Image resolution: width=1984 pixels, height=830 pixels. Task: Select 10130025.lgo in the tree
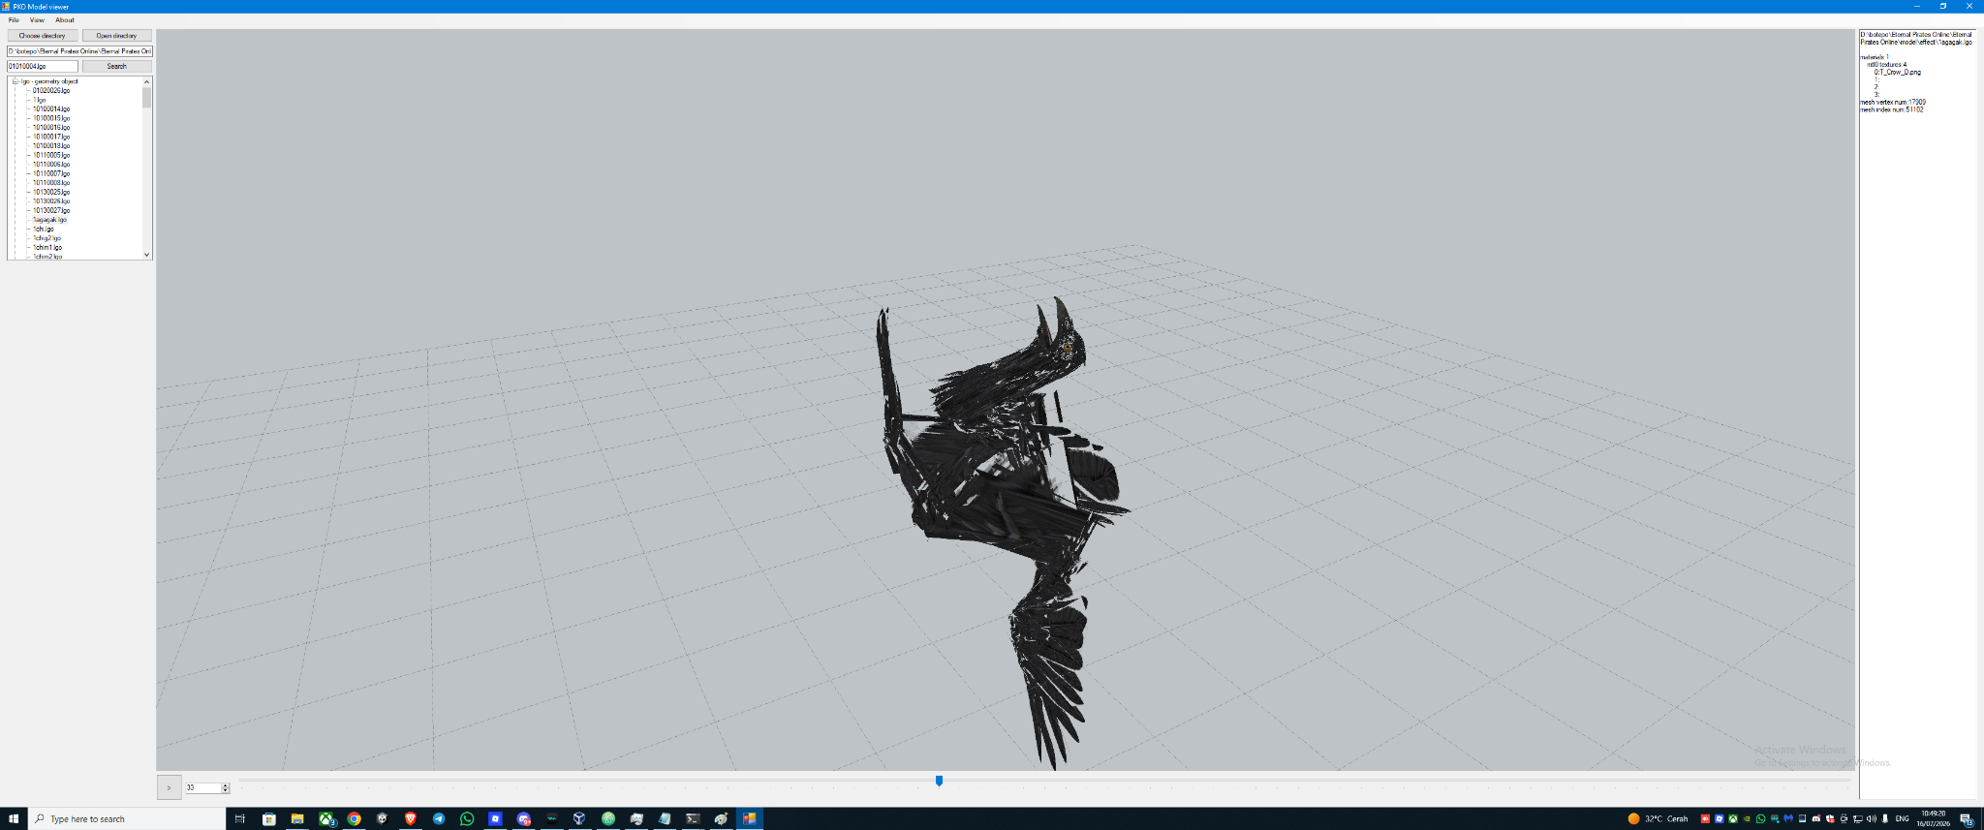51,192
